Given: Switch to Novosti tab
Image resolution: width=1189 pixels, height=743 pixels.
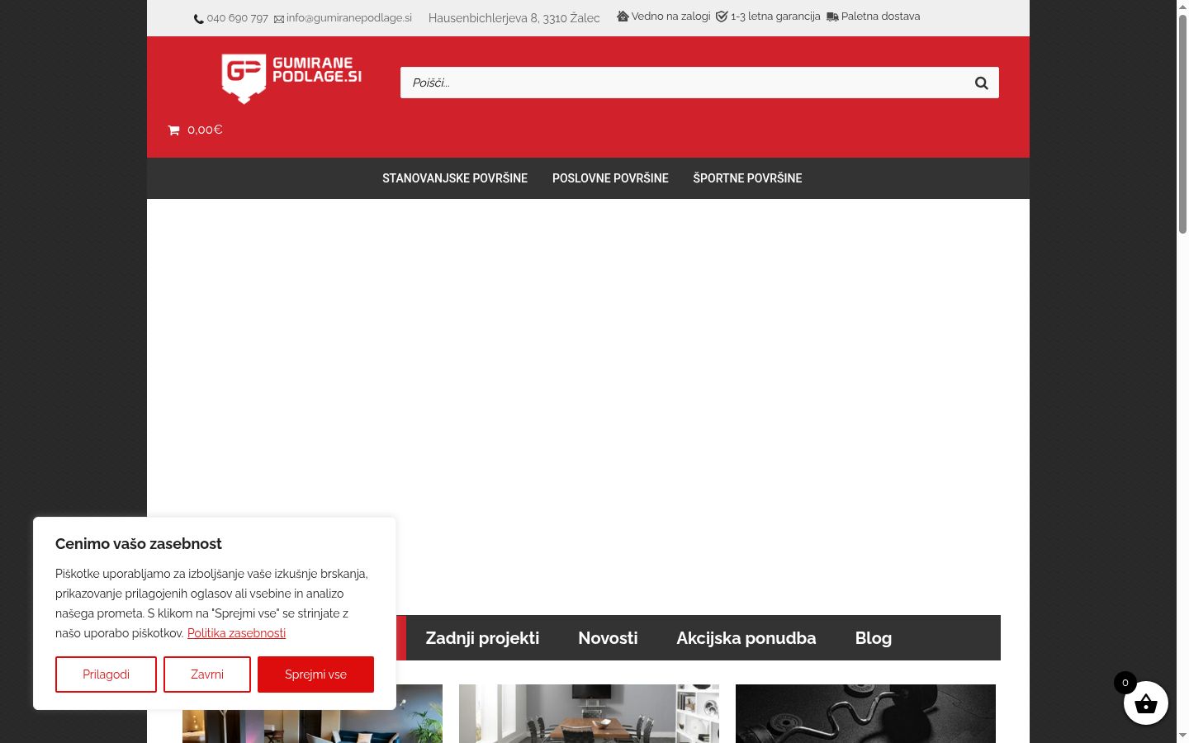Looking at the screenshot, I should (608, 638).
